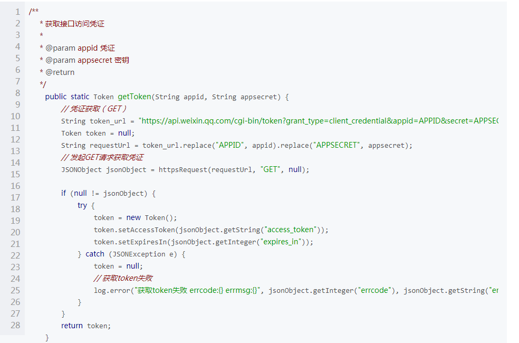The width and height of the screenshot is (519, 343).
Task: Click the log.error call
Action: point(112,290)
